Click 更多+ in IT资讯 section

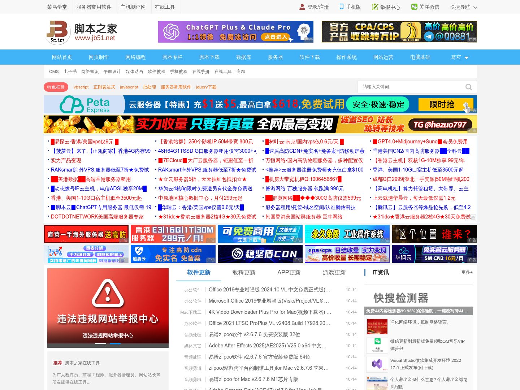(467, 272)
